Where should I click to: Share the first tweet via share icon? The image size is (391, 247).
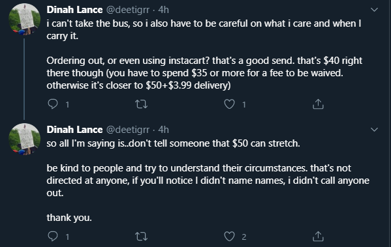(x=318, y=104)
